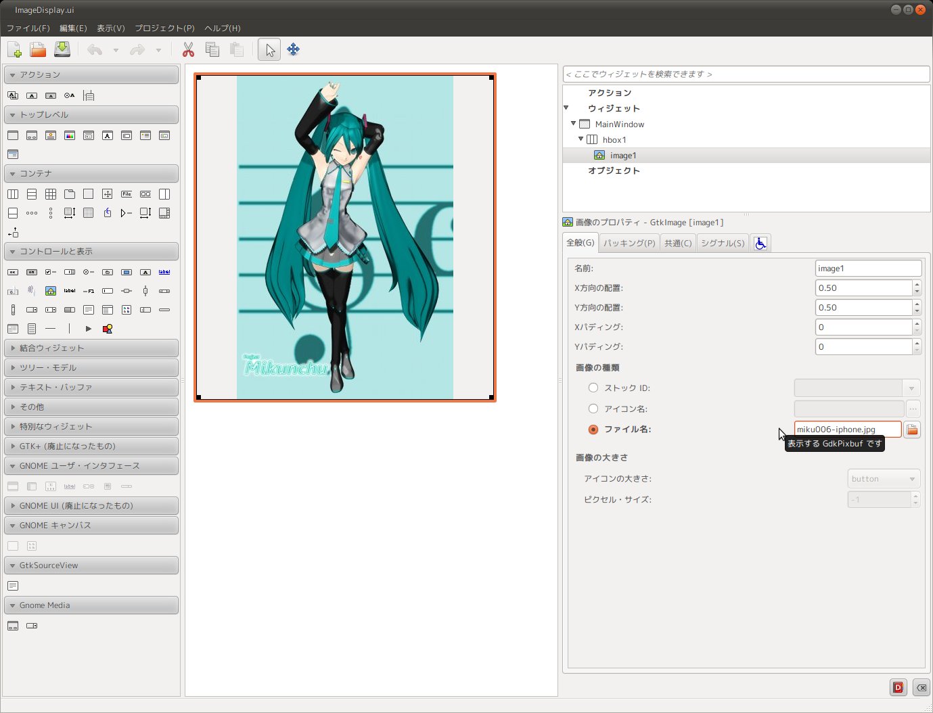Collapse the トップレベル palette section
The height and width of the screenshot is (713, 933).
(91, 115)
